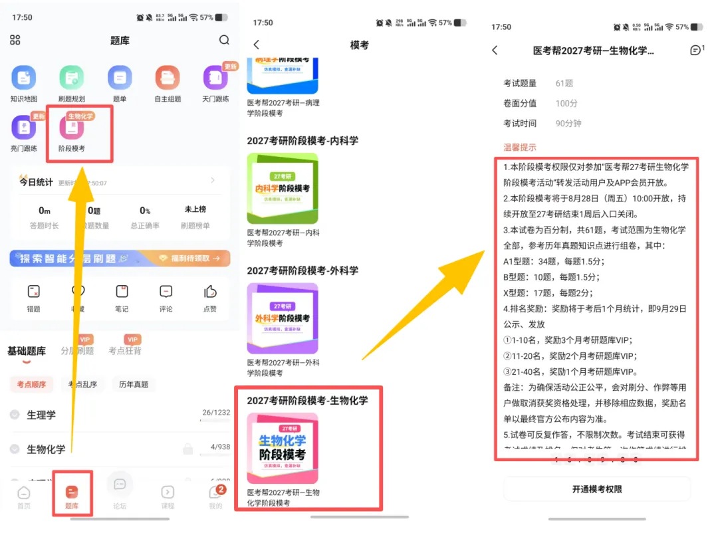The height and width of the screenshot is (533, 718).
Task: Tap the 卷面分值 100分 row
Action: [x=540, y=104]
